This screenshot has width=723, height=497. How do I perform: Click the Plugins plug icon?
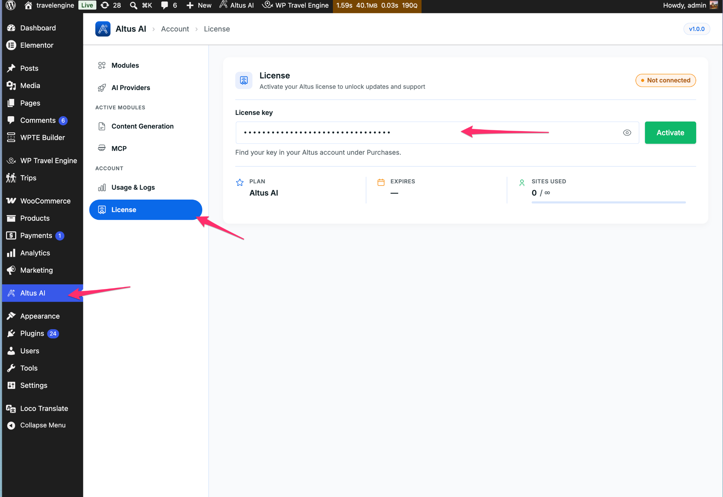pyautogui.click(x=11, y=333)
